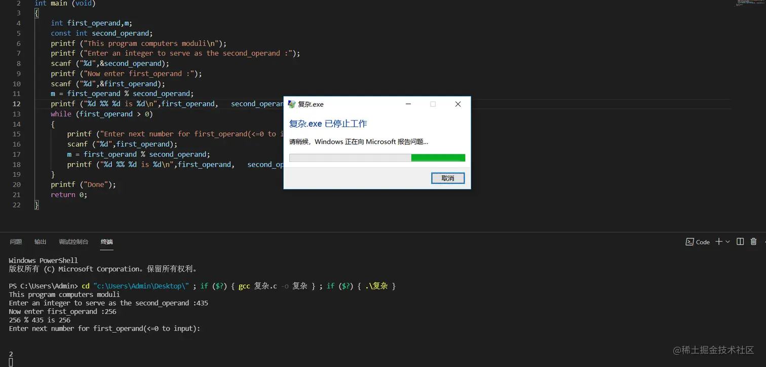The height and width of the screenshot is (367, 766).
Task: Click the scanf '&second_operand' code line
Action: [x=110, y=63]
